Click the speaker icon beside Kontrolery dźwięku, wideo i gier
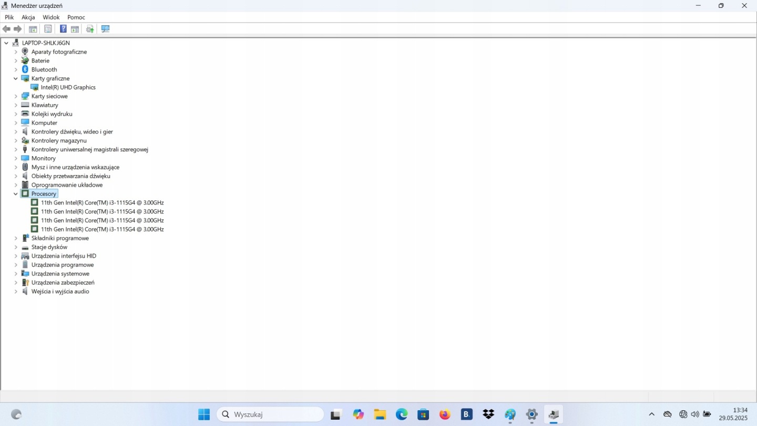757x426 pixels. [x=25, y=131]
